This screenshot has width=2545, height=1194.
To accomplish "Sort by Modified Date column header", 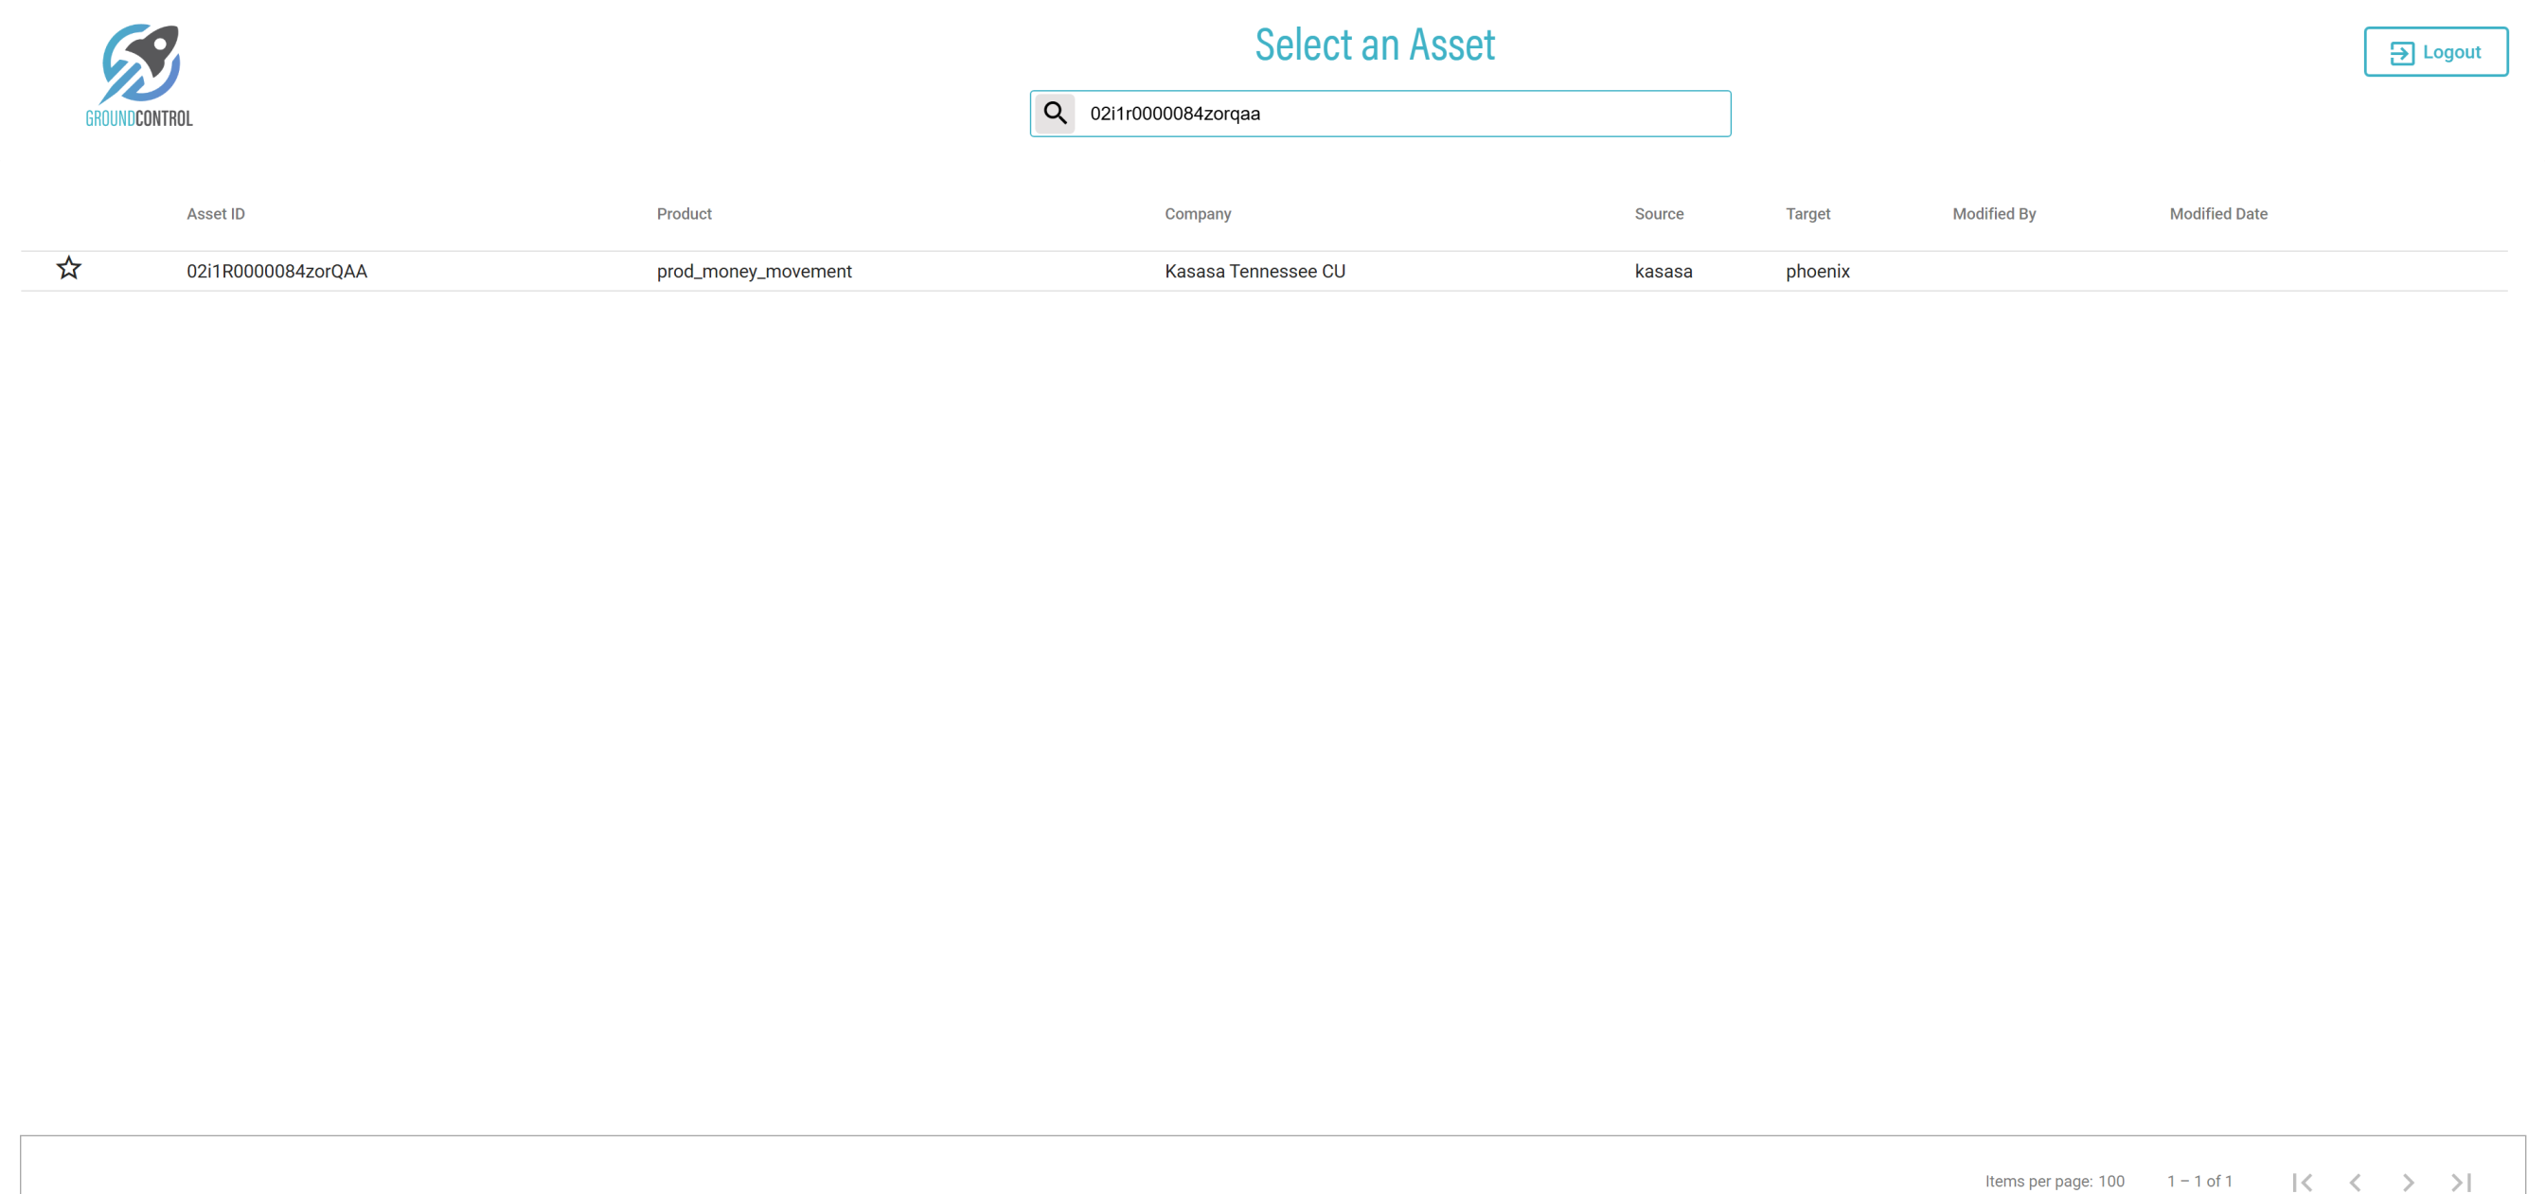I will click(2217, 213).
